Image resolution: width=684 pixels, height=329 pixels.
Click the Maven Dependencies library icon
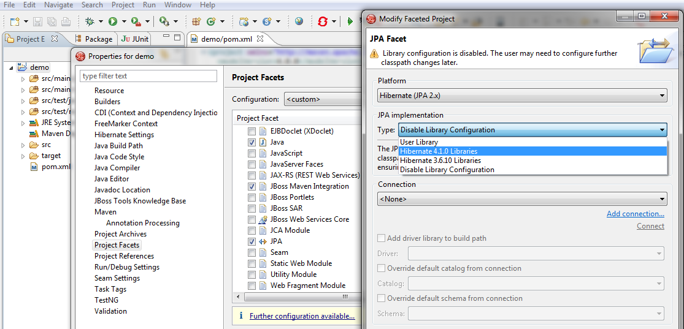pyautogui.click(x=34, y=134)
